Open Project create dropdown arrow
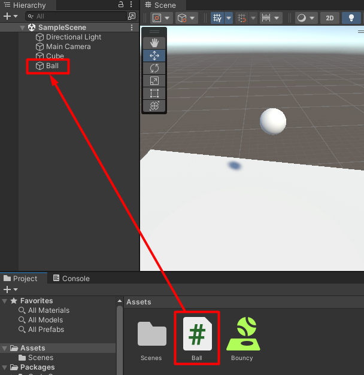 16,289
